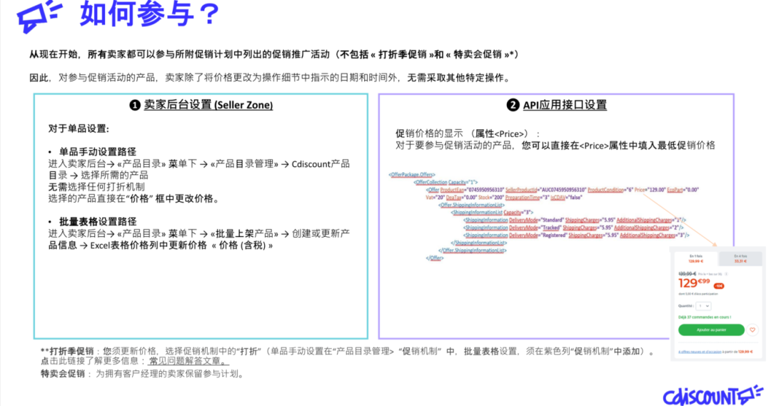Image resolution: width=771 pixels, height=406 pixels.
Task: Click the heart wishlist icon beside the cart button
Action: 752,330
